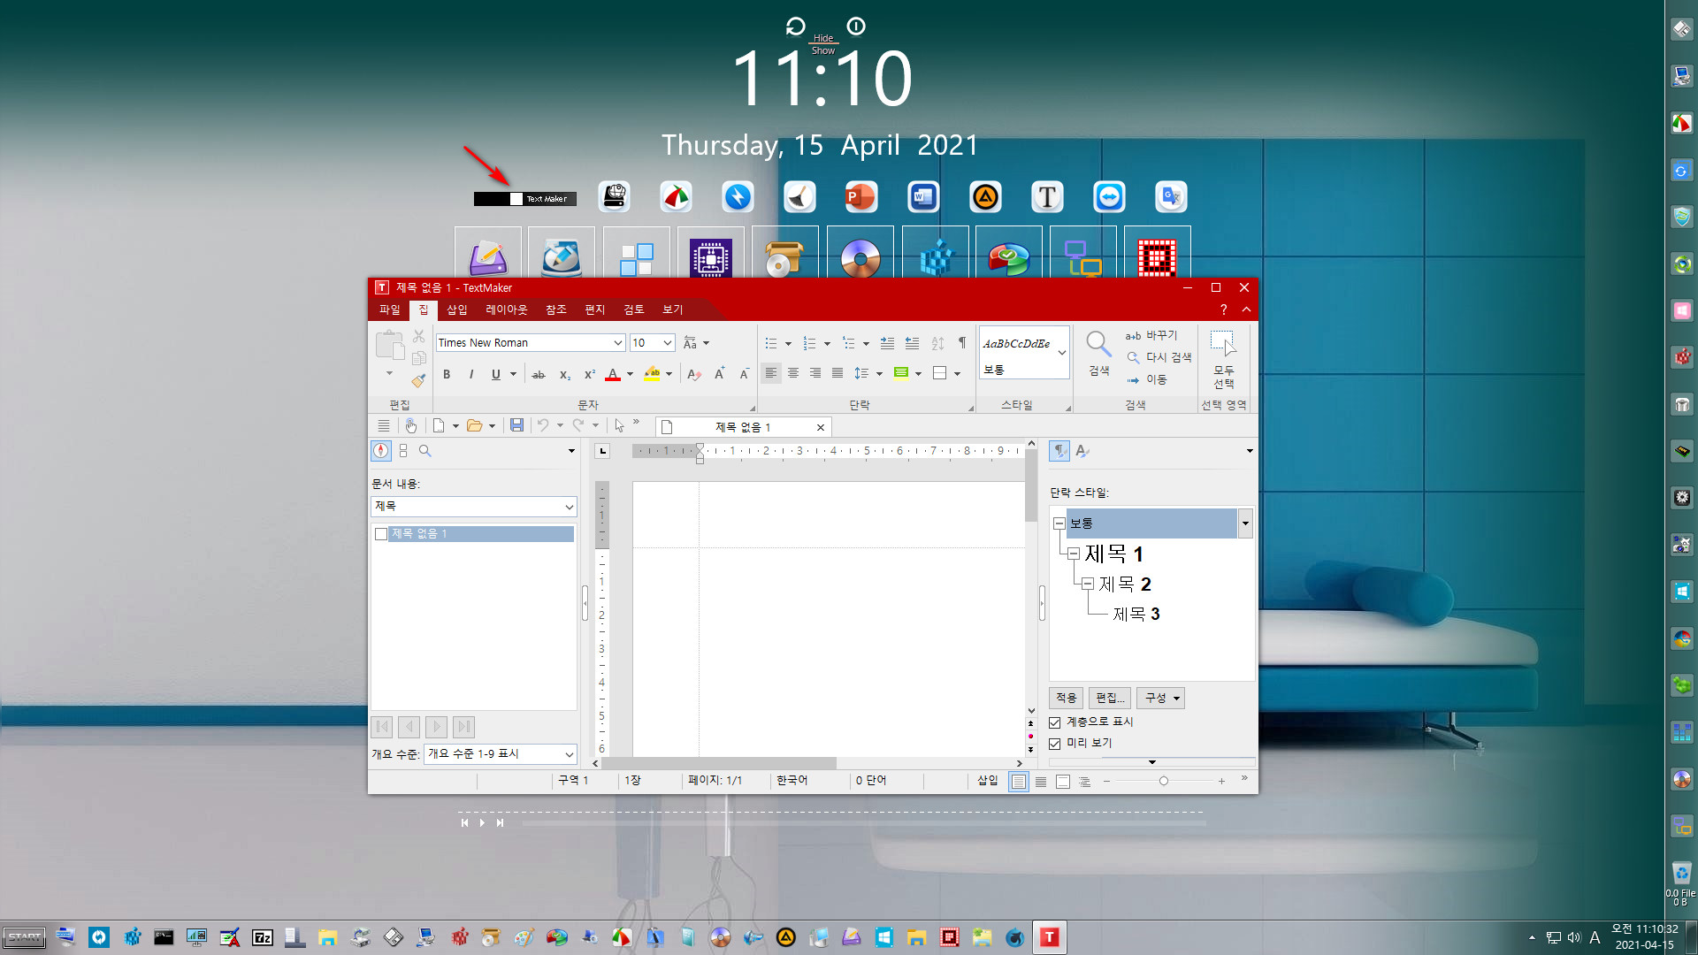
Task: Apply subscript formatting
Action: click(564, 374)
